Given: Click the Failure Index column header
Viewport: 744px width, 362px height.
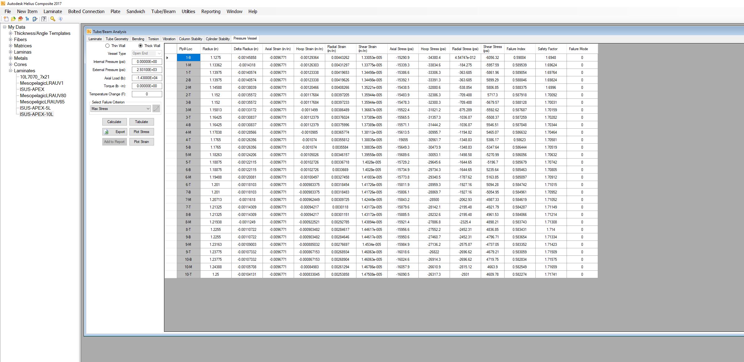Looking at the screenshot, I should 520,49.
